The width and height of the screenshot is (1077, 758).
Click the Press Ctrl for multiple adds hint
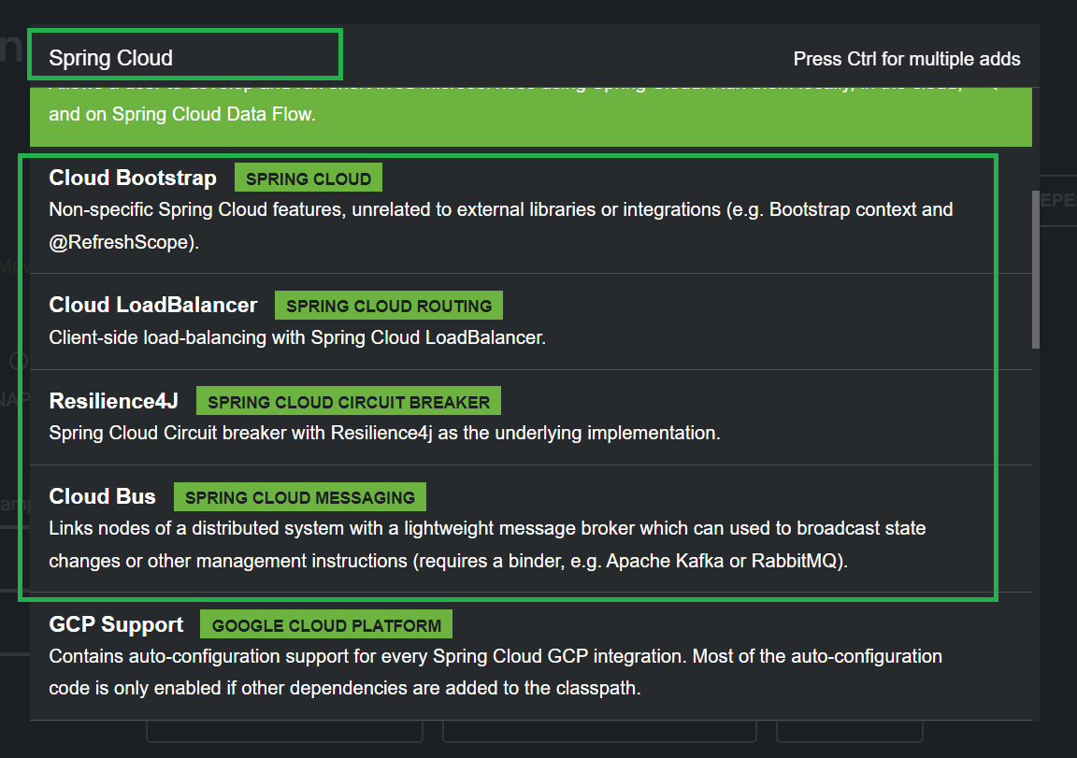click(x=907, y=59)
